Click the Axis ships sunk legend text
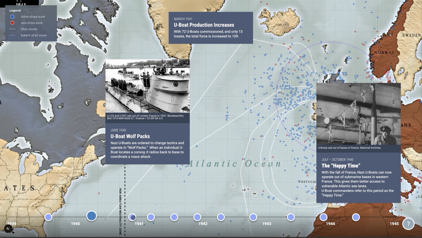 [x=32, y=23]
